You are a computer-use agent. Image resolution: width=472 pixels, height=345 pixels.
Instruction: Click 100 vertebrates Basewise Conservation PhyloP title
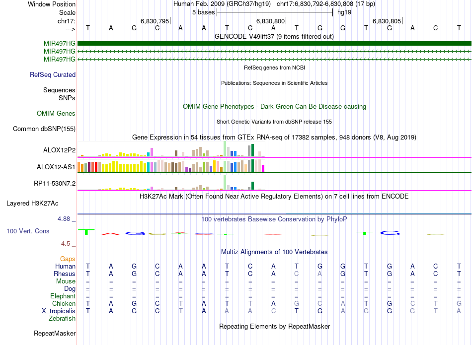[274, 219]
